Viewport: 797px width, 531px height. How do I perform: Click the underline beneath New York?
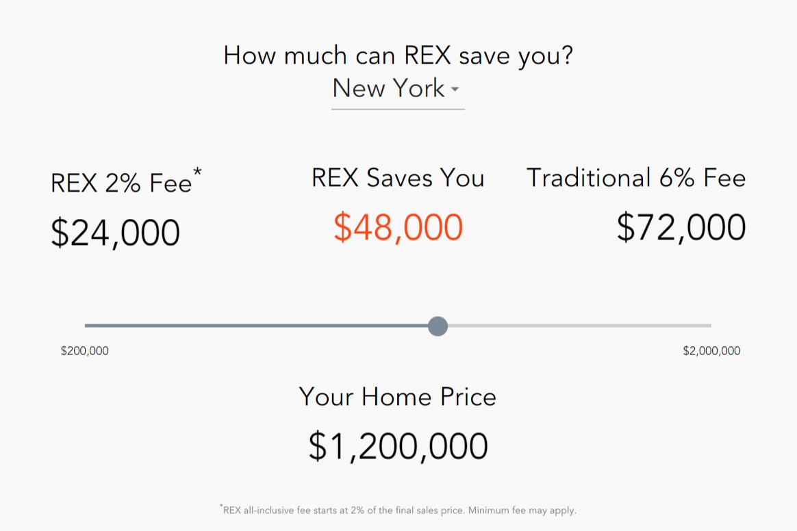click(398, 107)
